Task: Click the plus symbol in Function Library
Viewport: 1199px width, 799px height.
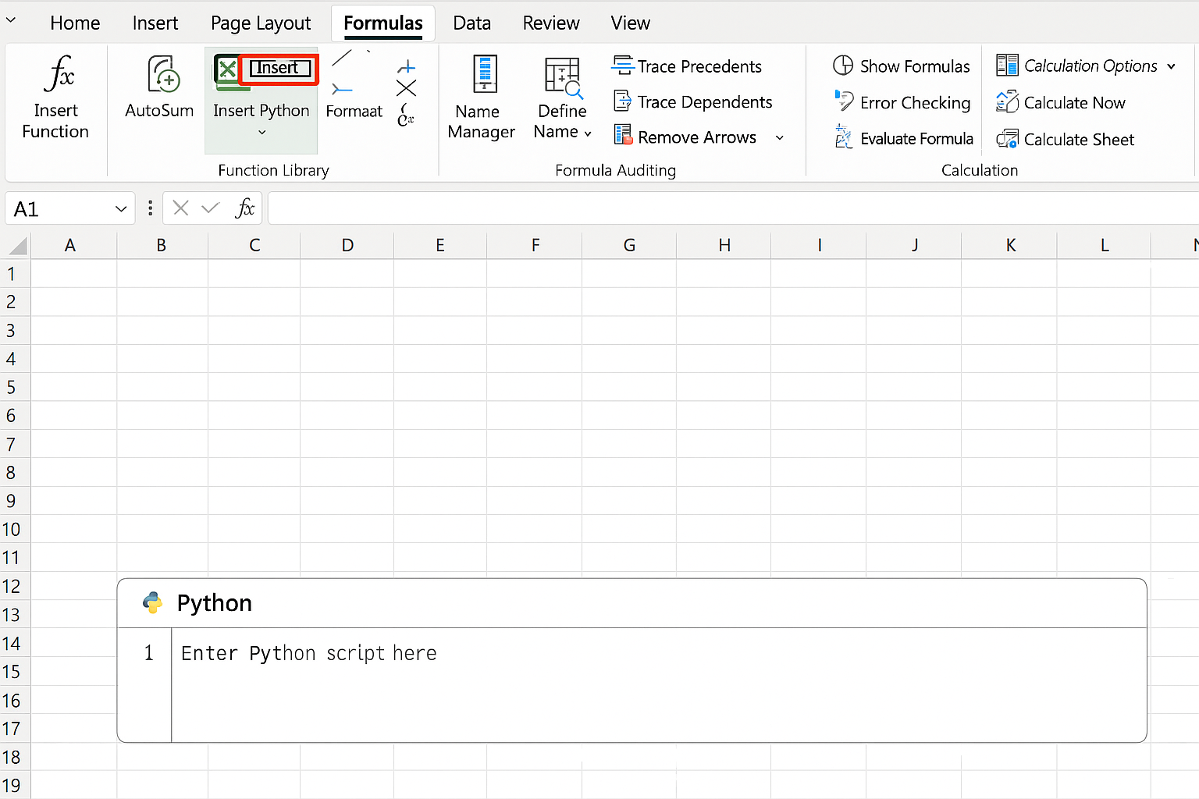Action: [406, 67]
